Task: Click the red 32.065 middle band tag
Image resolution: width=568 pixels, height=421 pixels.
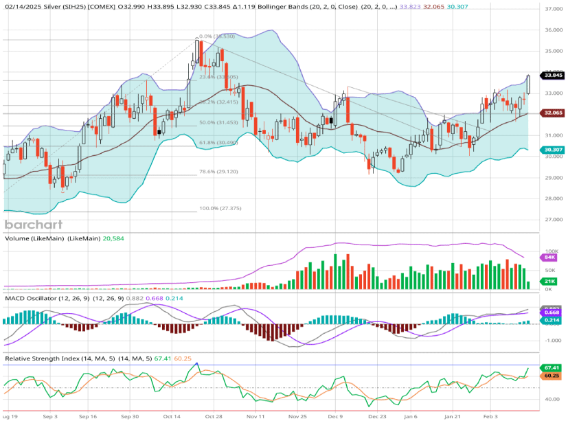Action: 552,112
